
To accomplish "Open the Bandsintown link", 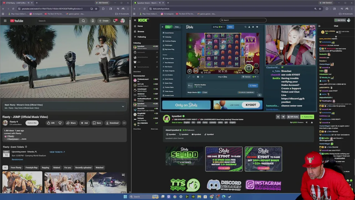I will tap(17, 159).
